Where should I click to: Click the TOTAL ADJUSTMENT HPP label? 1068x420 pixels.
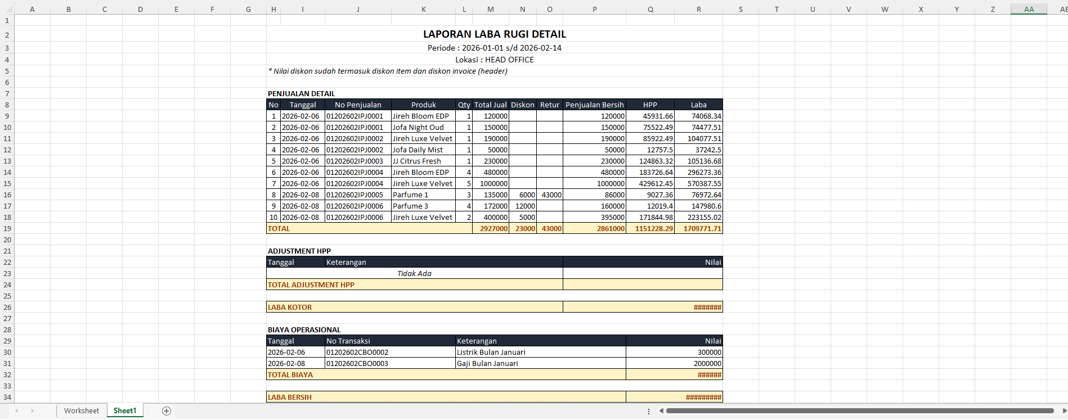click(311, 284)
